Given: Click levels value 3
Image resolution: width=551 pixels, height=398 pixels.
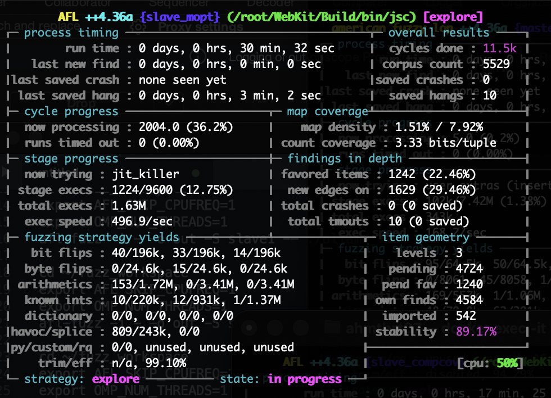Looking at the screenshot, I should pyautogui.click(x=459, y=253).
